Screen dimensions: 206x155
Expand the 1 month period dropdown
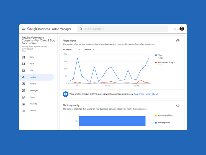[89, 50]
